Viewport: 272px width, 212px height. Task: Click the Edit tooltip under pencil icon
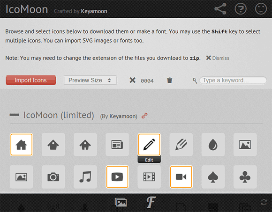click(149, 160)
